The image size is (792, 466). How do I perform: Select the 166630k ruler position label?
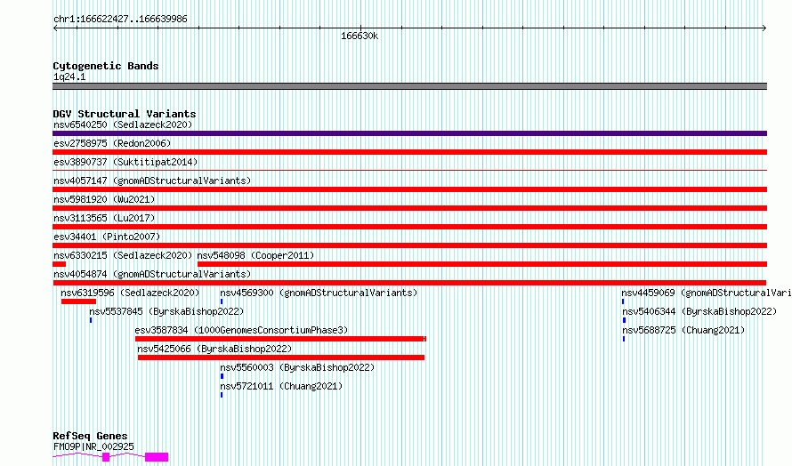(x=360, y=36)
